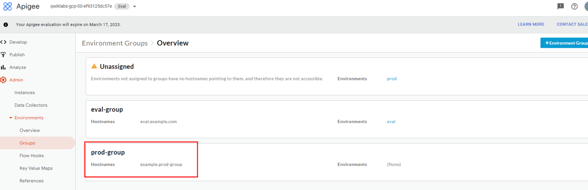Click the evaluation expiry message text
The width and height of the screenshot is (588, 190).
(x=68, y=25)
